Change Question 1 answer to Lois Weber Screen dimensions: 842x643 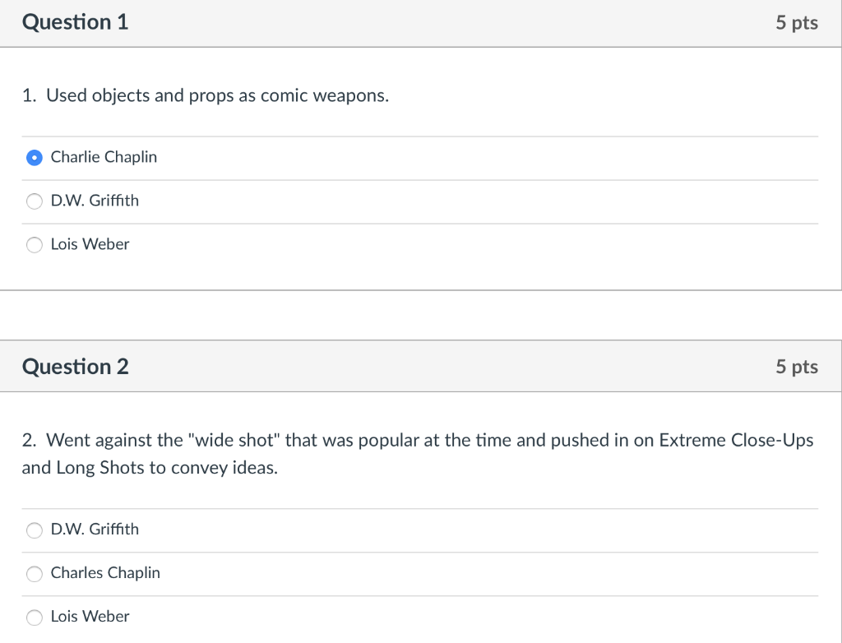[x=35, y=244]
